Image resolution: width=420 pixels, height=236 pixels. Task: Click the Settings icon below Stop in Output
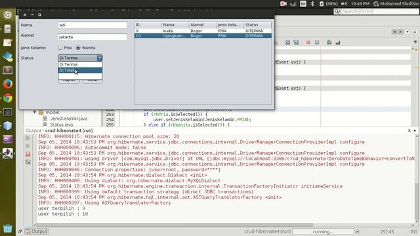pos(28,162)
